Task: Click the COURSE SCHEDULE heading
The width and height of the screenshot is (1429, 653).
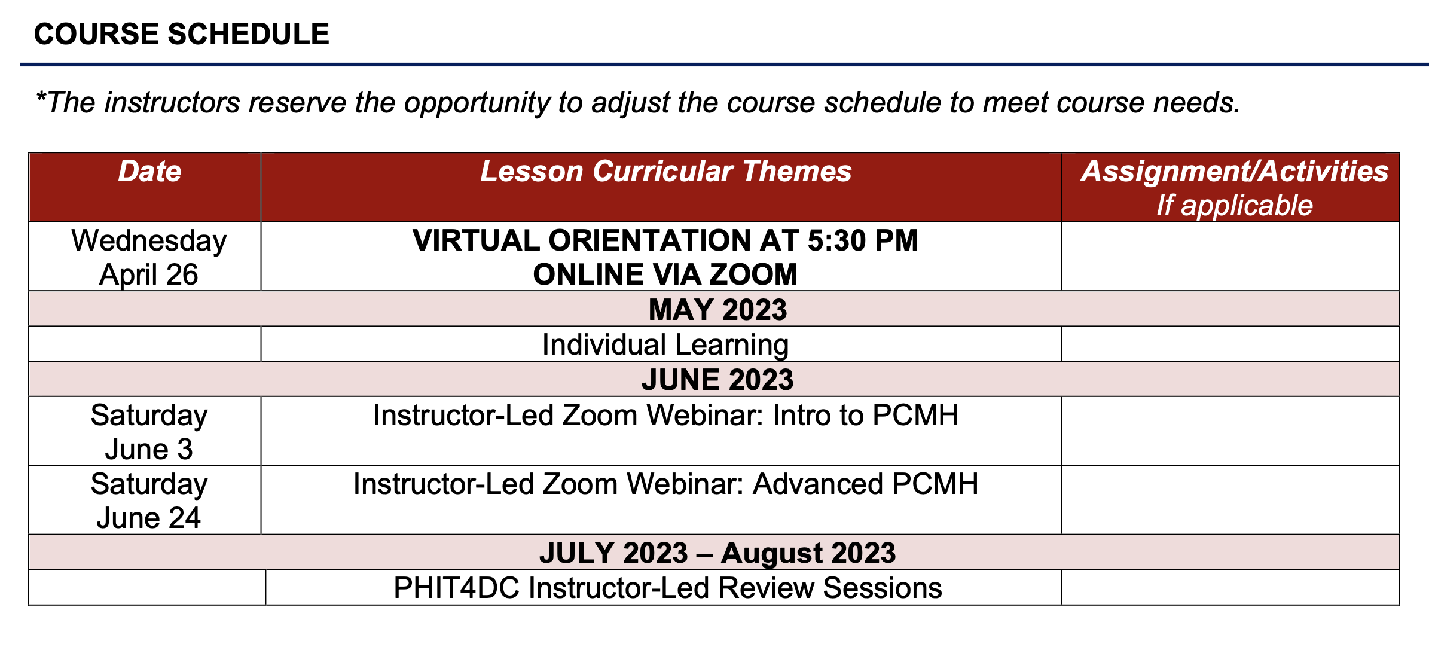Action: coord(181,34)
